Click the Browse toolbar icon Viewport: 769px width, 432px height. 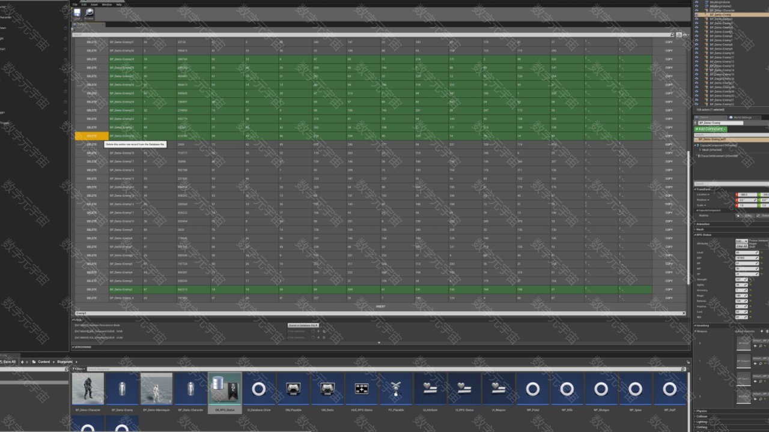pos(89,14)
